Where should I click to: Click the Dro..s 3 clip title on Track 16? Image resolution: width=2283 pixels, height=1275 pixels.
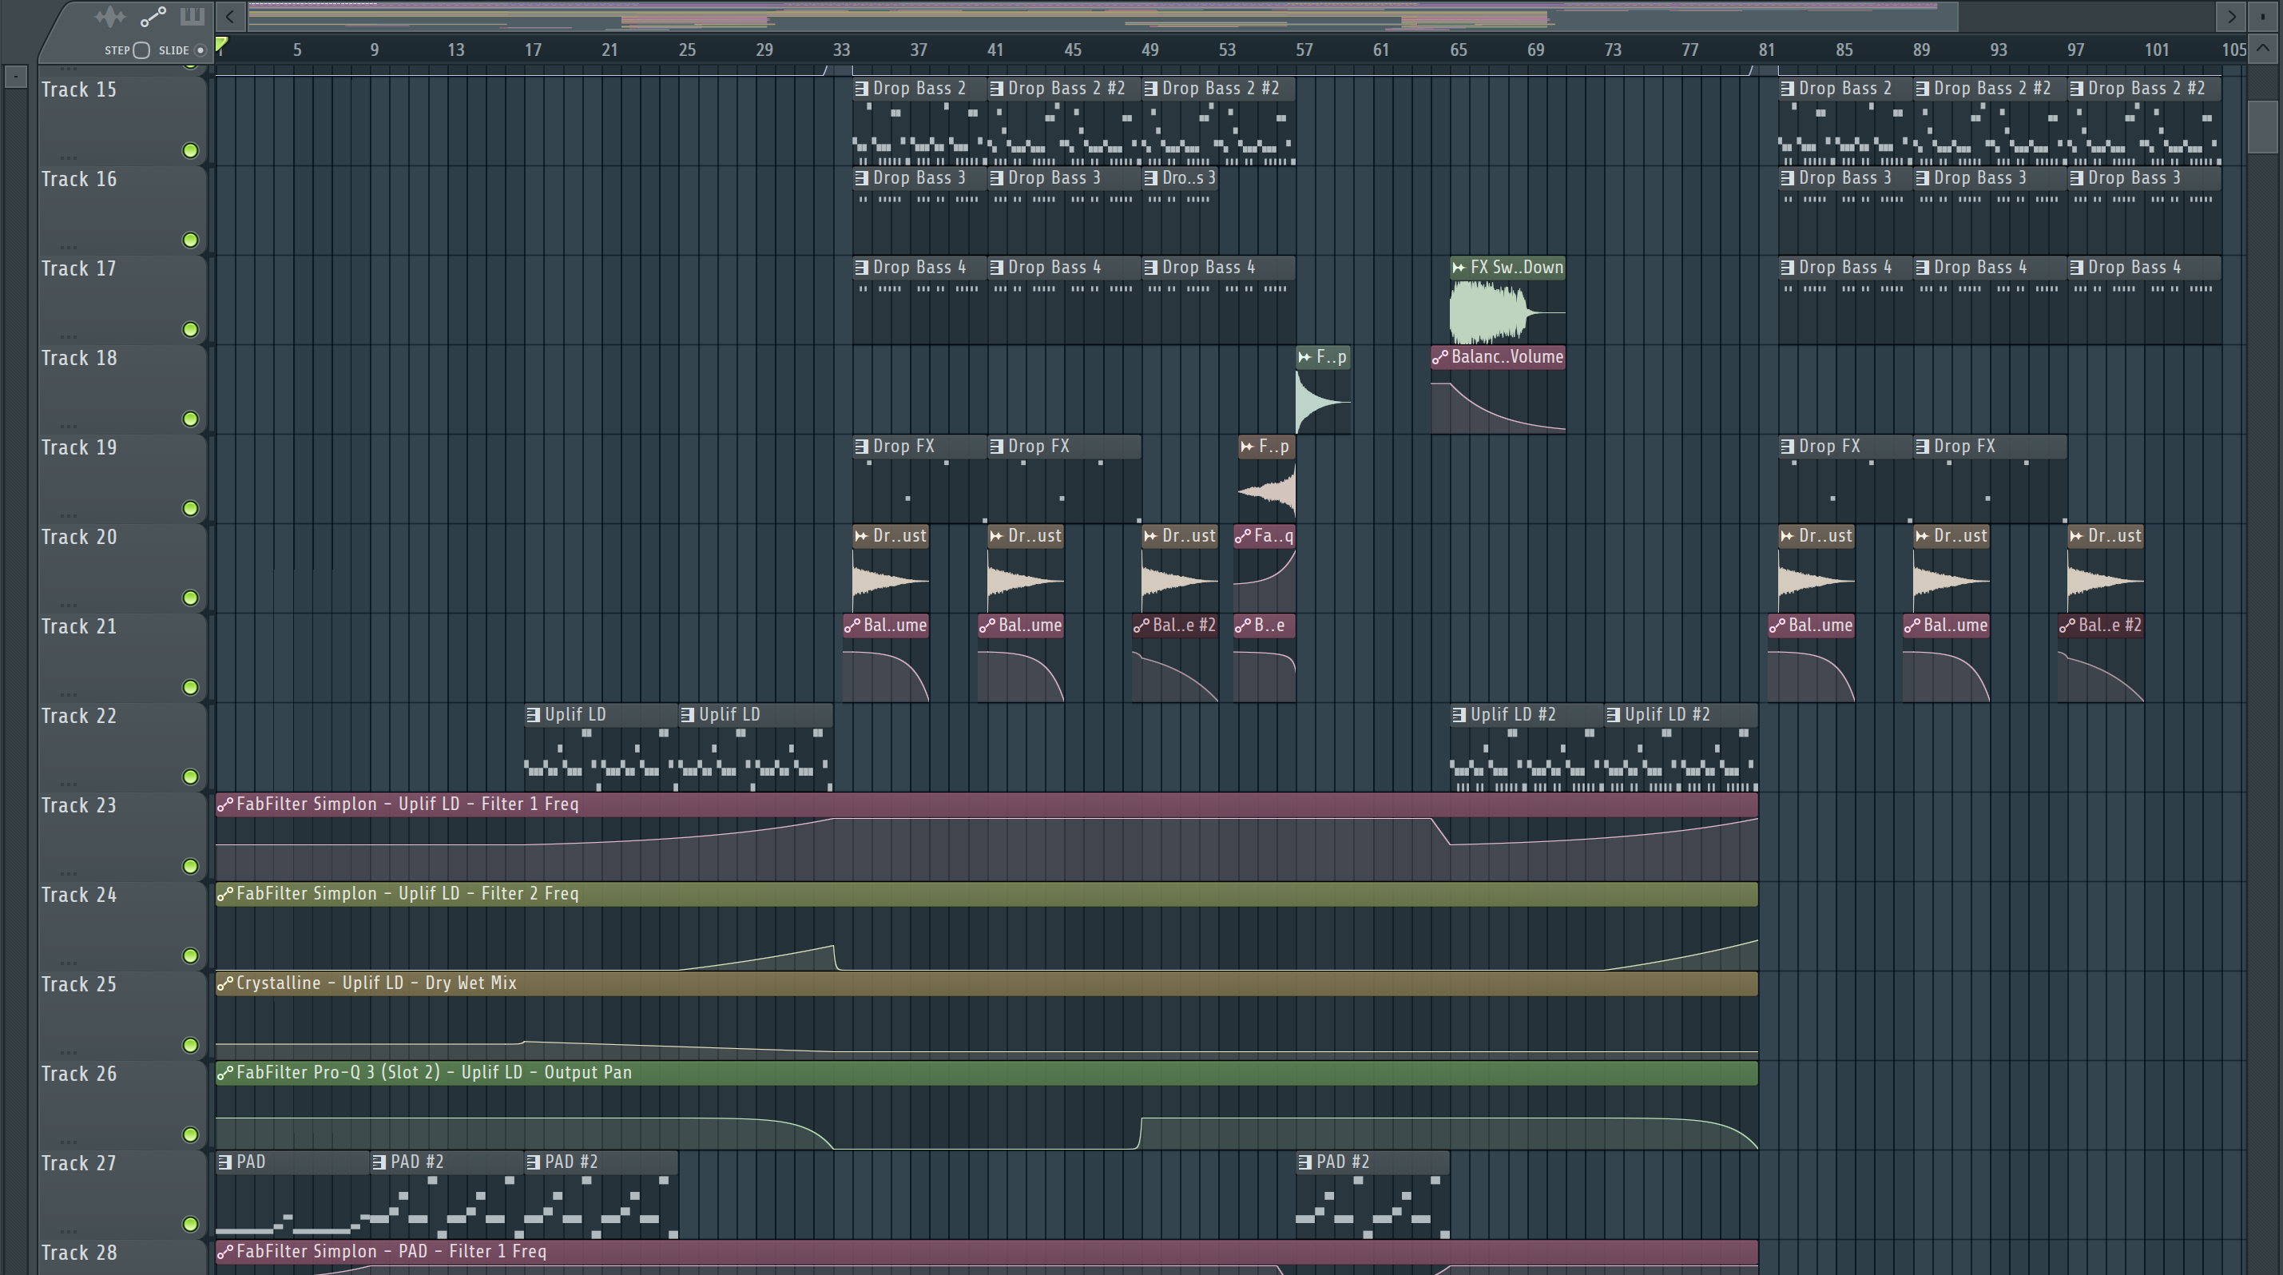(1189, 178)
